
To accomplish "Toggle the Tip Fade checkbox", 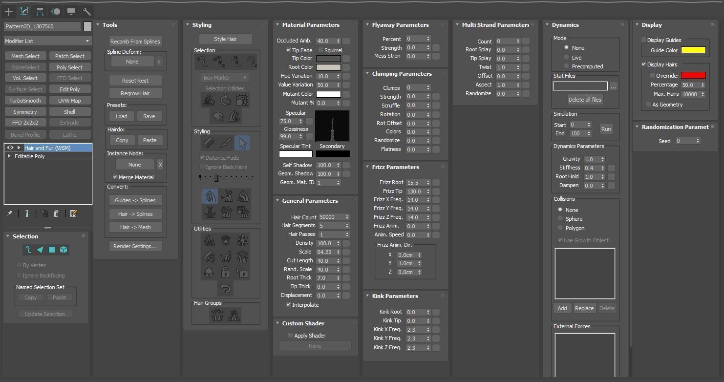I will (289, 50).
